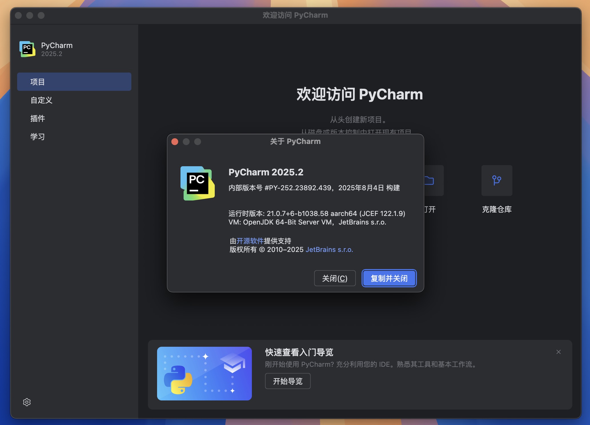Click the 关闭(C) button
Screen dimensions: 590x425
[x=335, y=278]
